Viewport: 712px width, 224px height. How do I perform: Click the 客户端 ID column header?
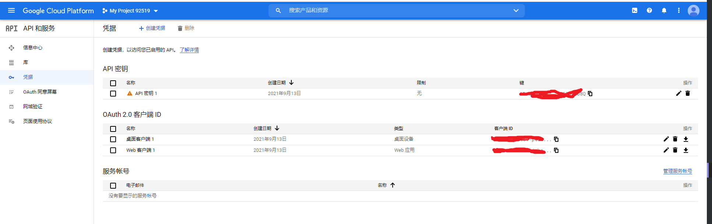coord(504,129)
